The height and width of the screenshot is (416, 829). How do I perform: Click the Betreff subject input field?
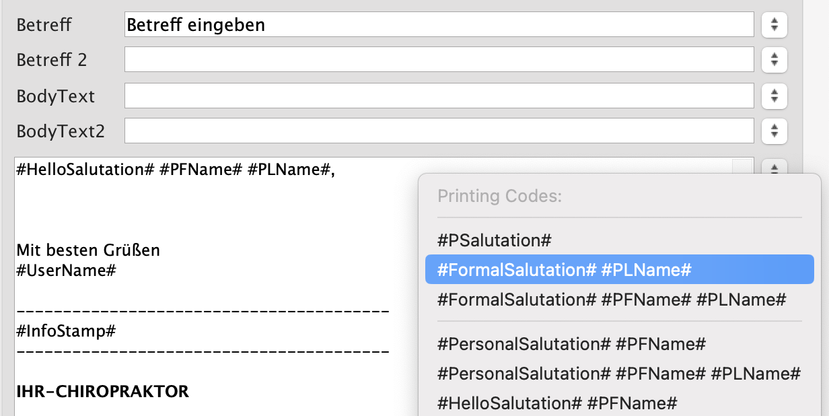click(438, 25)
